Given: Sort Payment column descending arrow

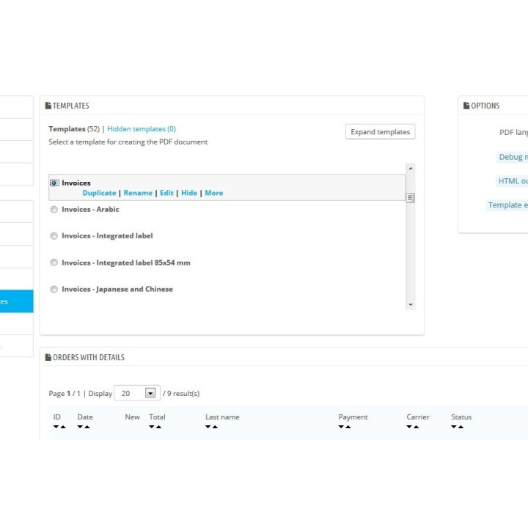Looking at the screenshot, I should pyautogui.click(x=341, y=427).
